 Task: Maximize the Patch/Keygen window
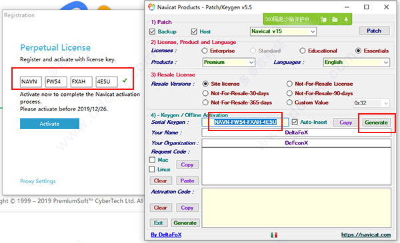click(x=366, y=7)
